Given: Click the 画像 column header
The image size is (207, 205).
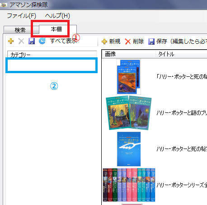Looking at the screenshot, I should (129, 54).
